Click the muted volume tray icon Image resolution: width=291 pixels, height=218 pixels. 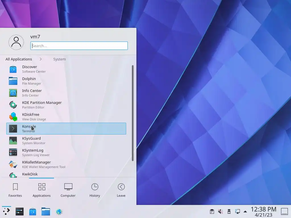pyautogui.click(x=221, y=211)
